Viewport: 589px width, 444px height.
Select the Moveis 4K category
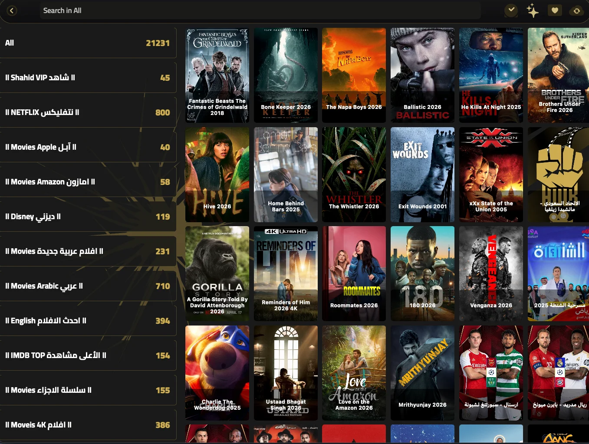[x=88, y=425]
